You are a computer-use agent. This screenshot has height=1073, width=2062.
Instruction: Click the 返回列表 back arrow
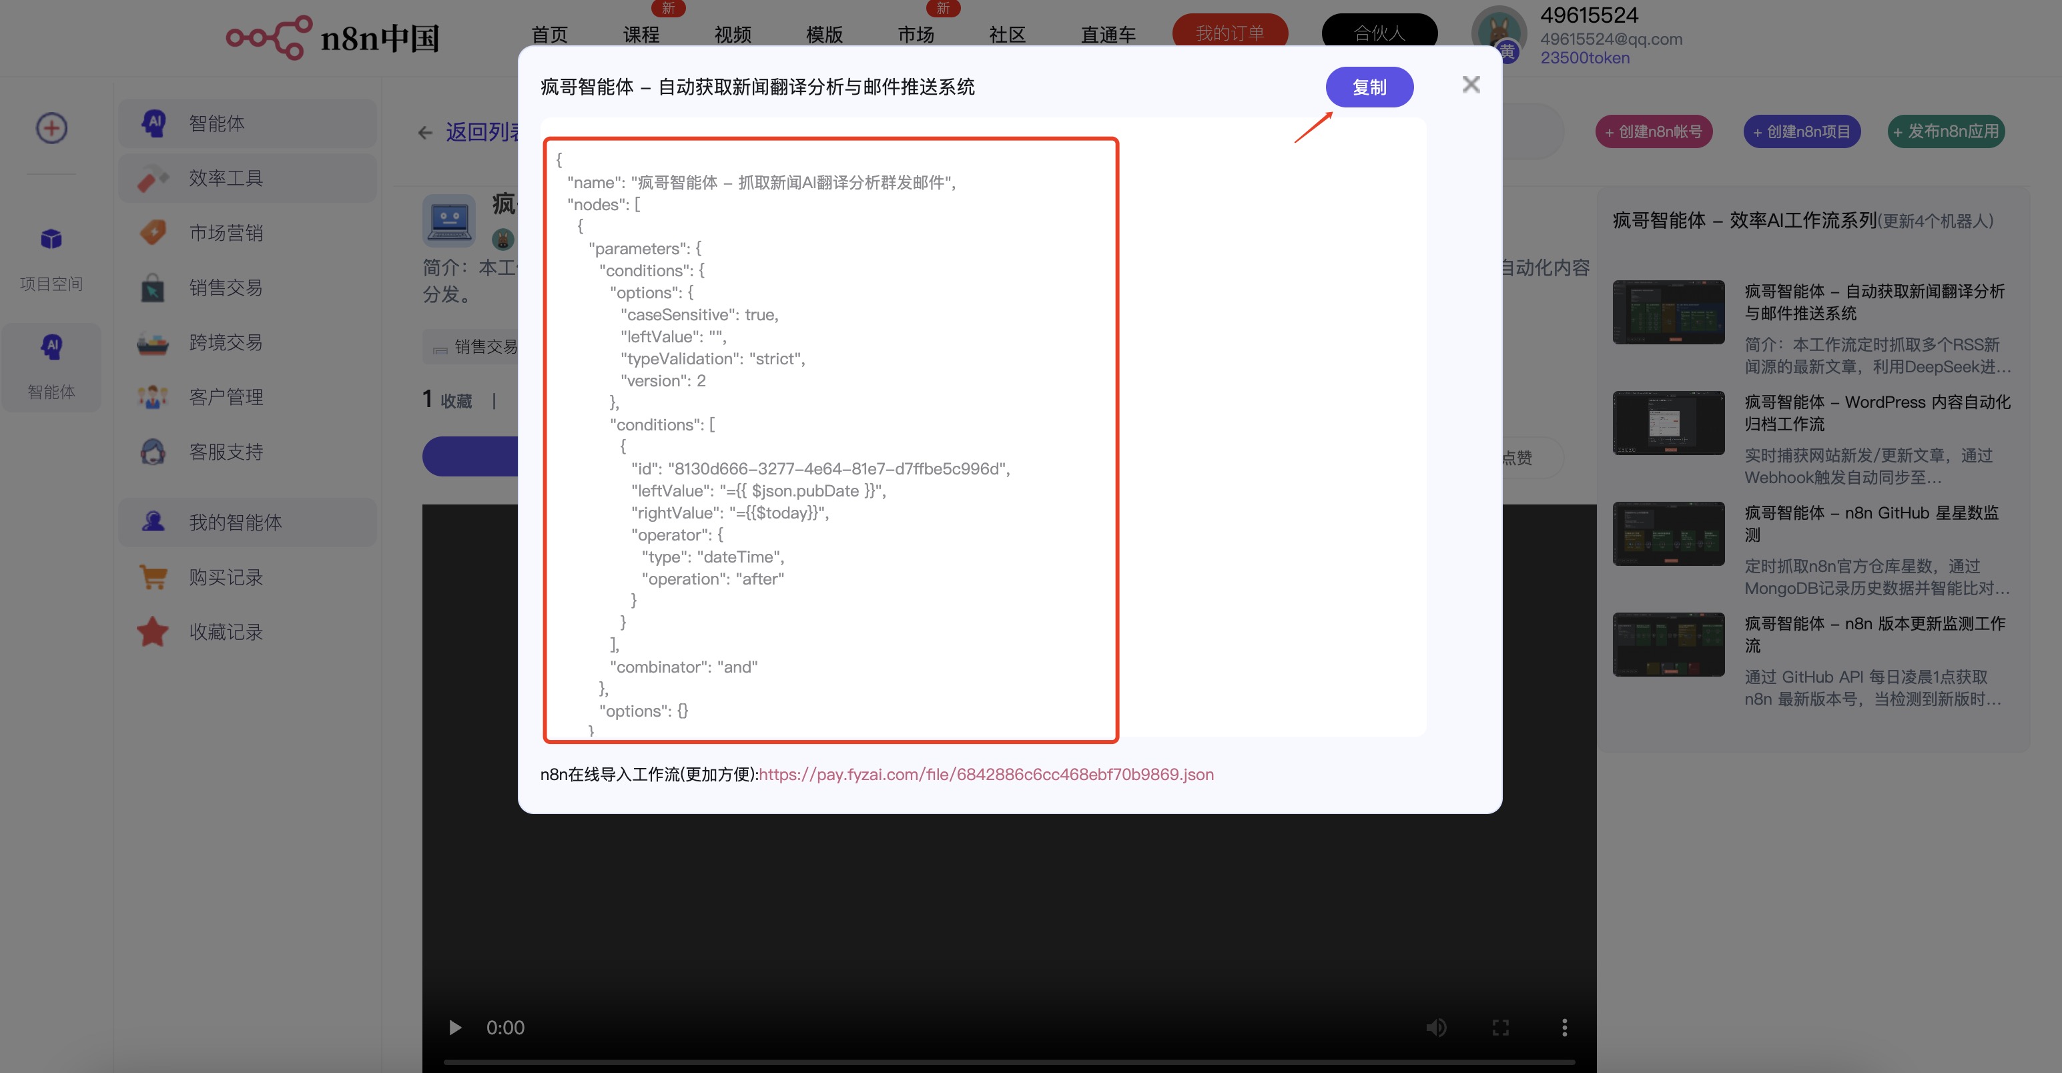425,133
